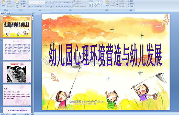Click the Distributed alignment icon
Viewport: 179px width, 115px height.
click(67, 6)
